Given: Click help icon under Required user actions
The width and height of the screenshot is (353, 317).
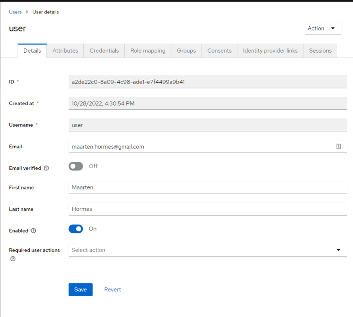Looking at the screenshot, I should 13,259.
